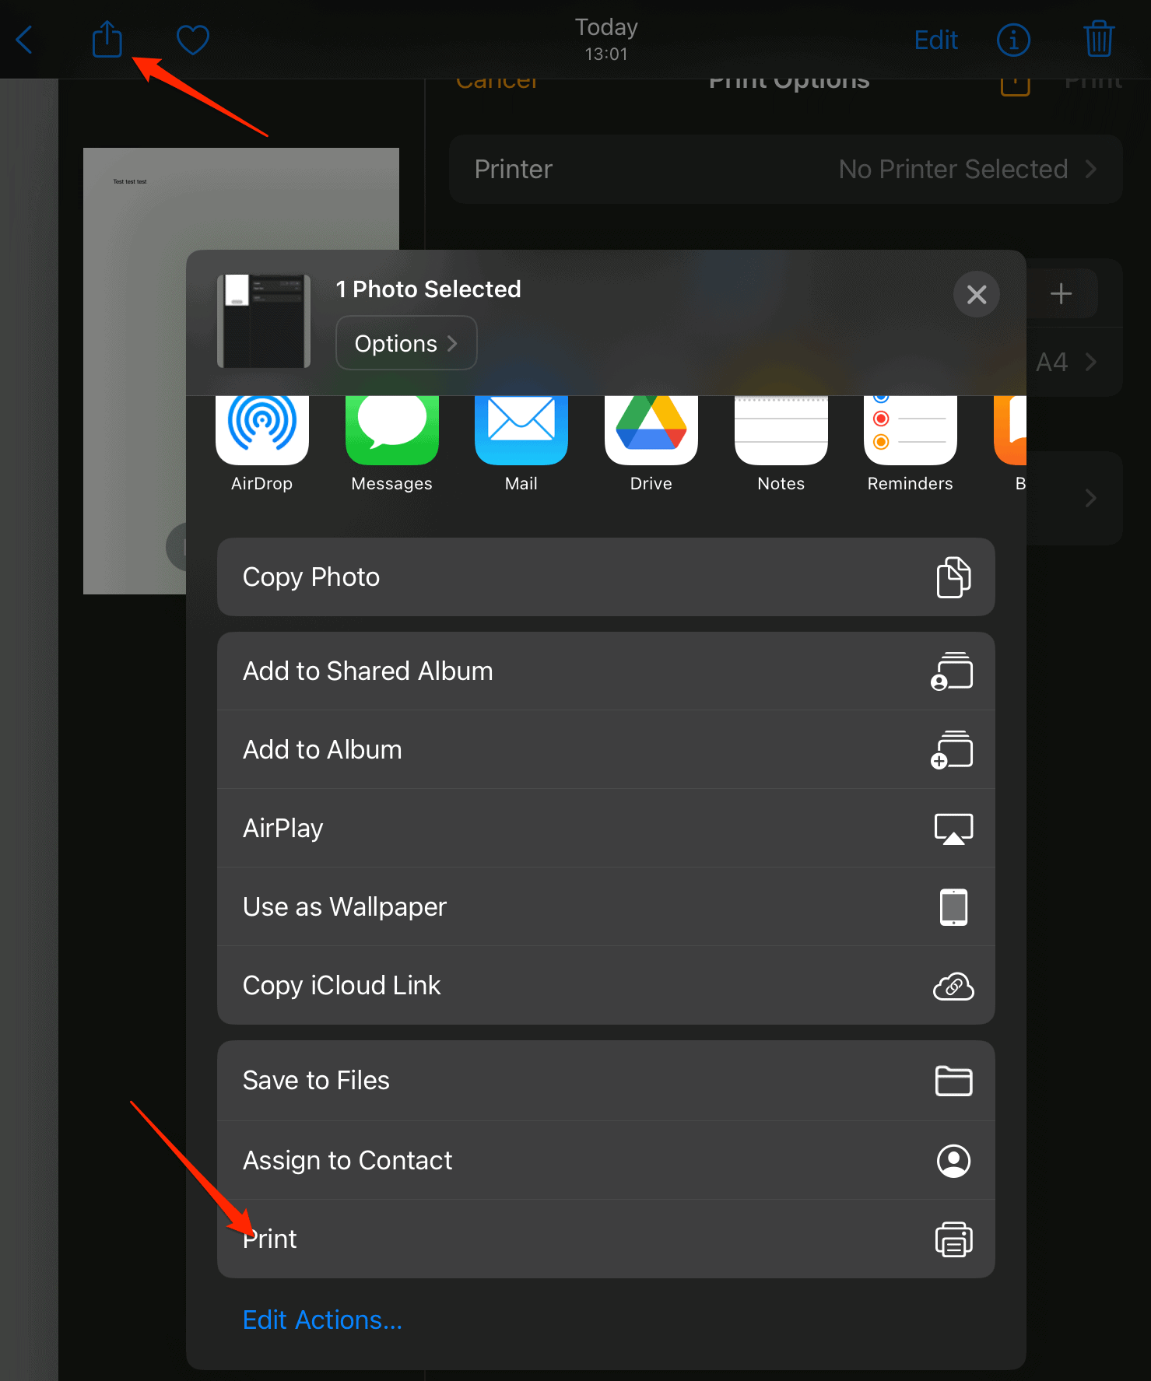Viewport: 1151px width, 1381px height.
Task: Open share sheet Options
Action: point(405,343)
